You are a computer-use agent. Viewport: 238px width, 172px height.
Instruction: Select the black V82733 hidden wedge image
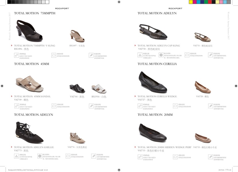click(153, 133)
